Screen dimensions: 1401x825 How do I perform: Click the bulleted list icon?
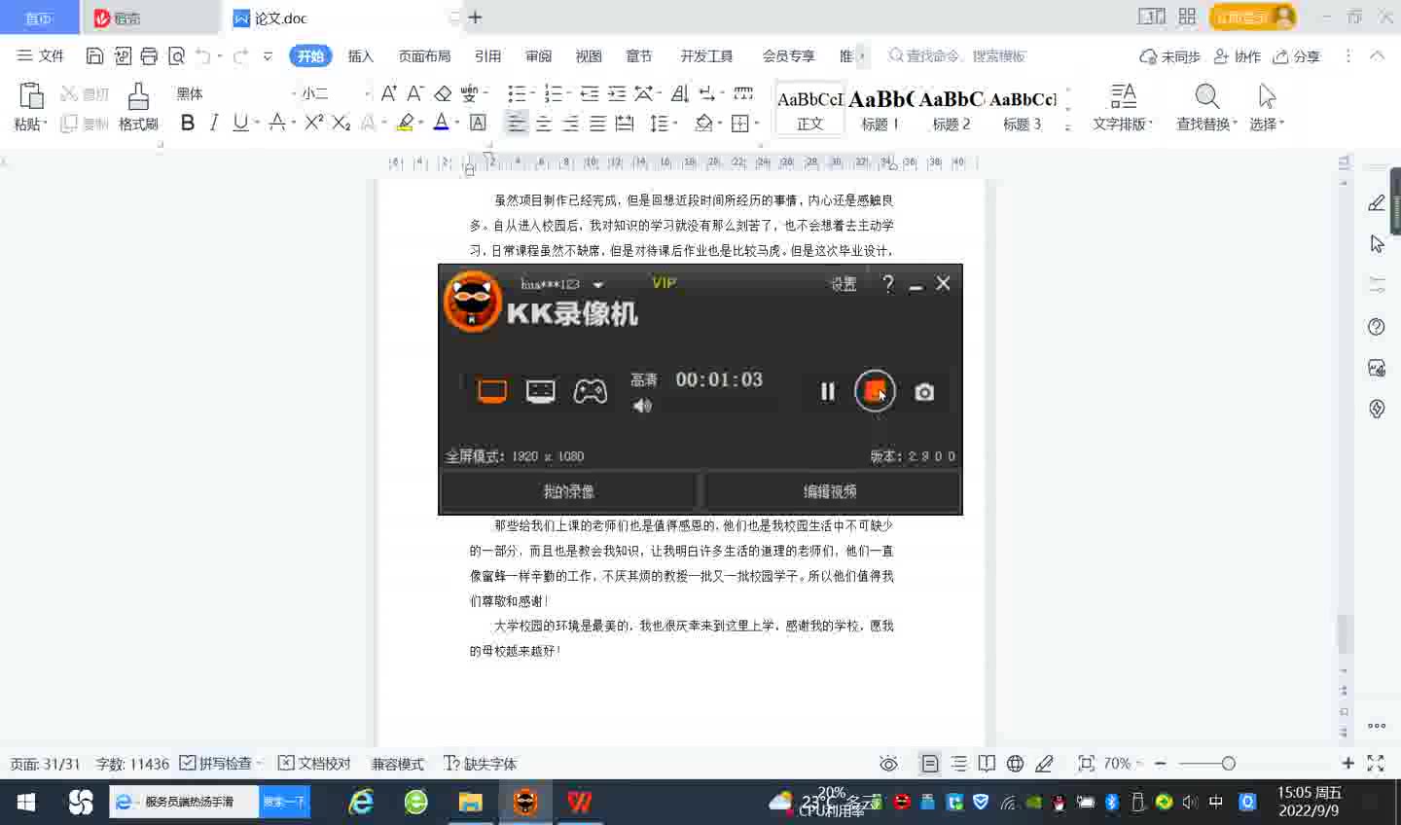(517, 93)
